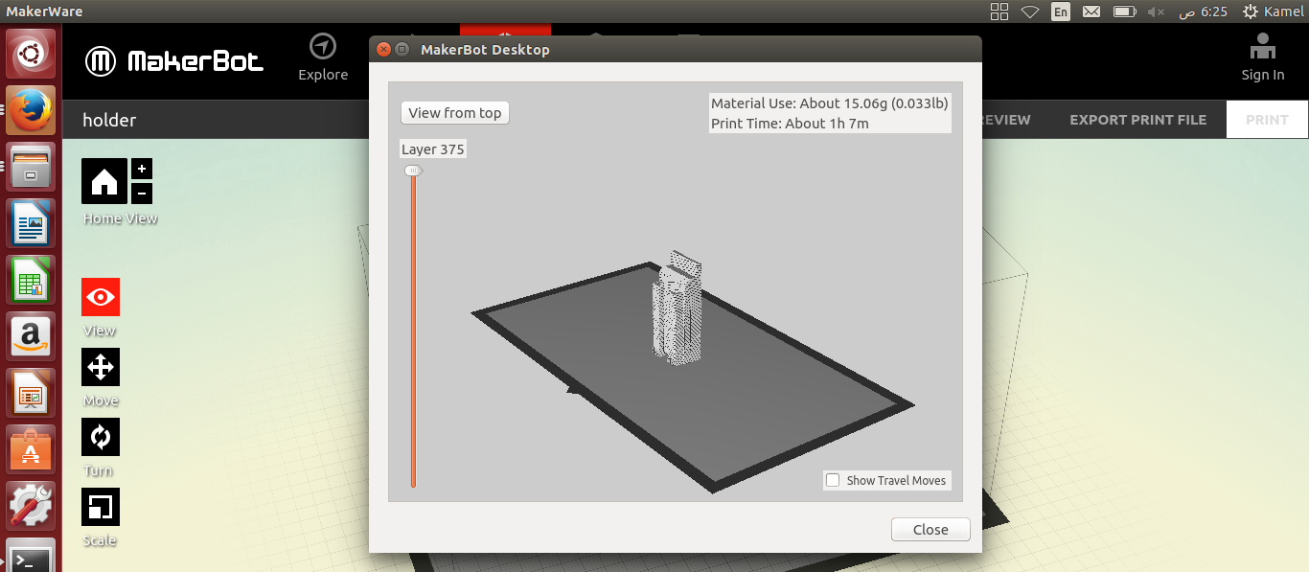Select the View eye tool
The width and height of the screenshot is (1309, 572).
101,297
